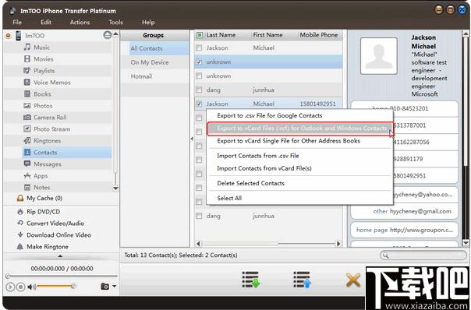
Task: Collapse the groups pane with the left arrow
Action: (192, 139)
